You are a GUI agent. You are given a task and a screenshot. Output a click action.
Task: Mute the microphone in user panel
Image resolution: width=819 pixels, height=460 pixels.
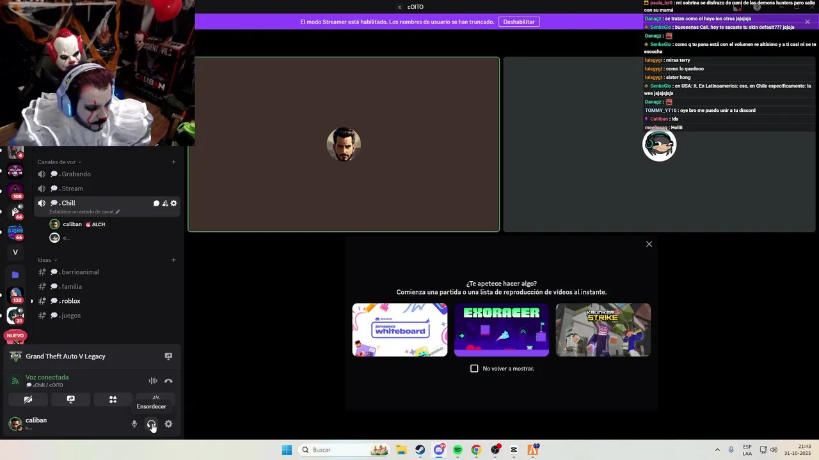pyautogui.click(x=134, y=424)
